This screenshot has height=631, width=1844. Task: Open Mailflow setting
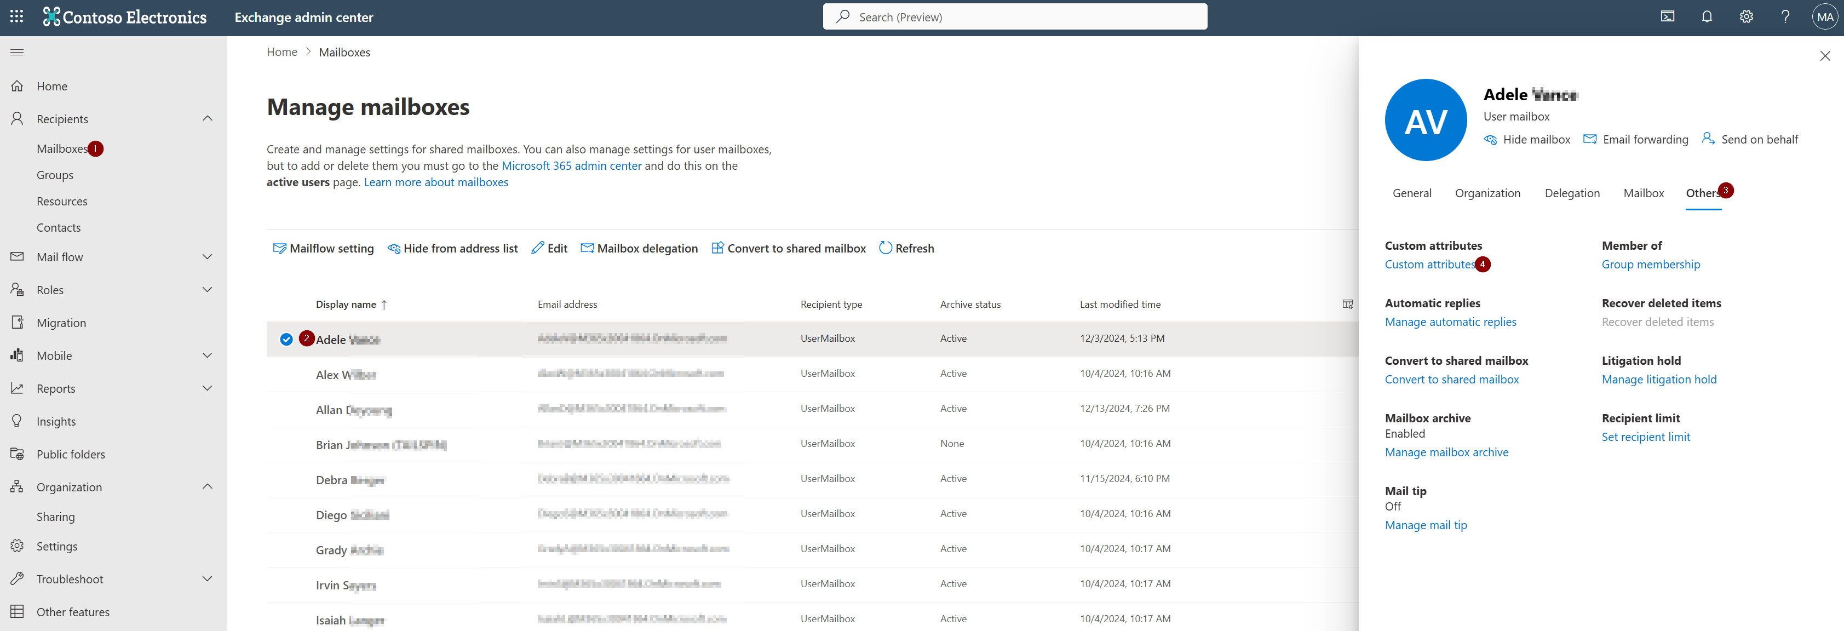pyautogui.click(x=324, y=249)
